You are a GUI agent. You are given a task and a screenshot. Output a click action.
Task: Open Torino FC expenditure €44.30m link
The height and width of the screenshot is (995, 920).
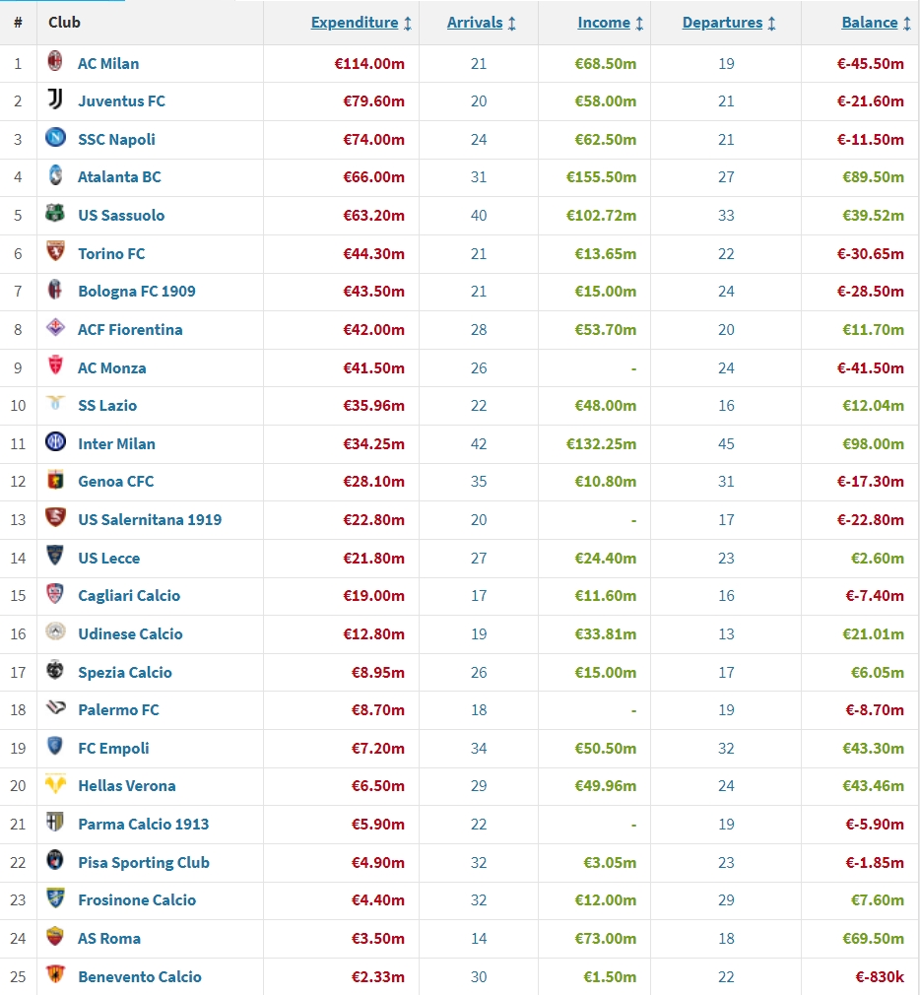[x=373, y=254]
